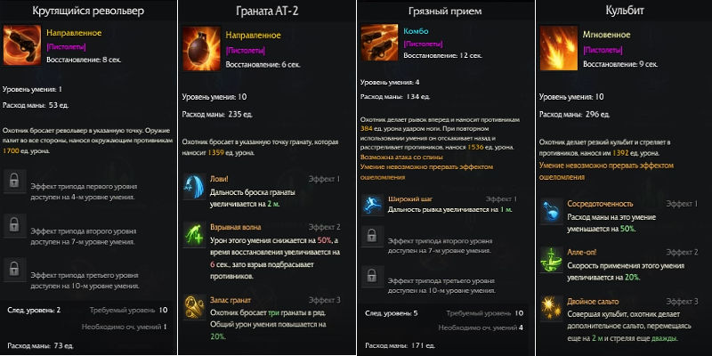Screen dimensions: 712x356
Task: Select the Лови! tripod effect icon
Action: (194, 186)
